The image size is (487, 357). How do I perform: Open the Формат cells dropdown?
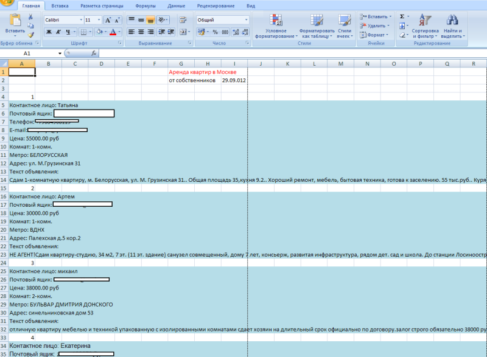(x=374, y=35)
